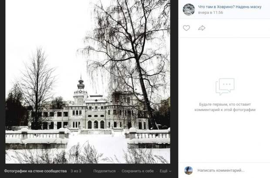This screenshot has height=178, width=270.
Task: Open 'Фотографии на стене сообщества' album
Action: (35, 171)
